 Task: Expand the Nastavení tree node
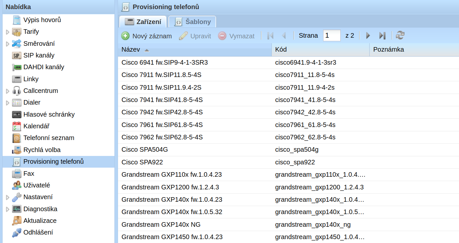pos(8,197)
